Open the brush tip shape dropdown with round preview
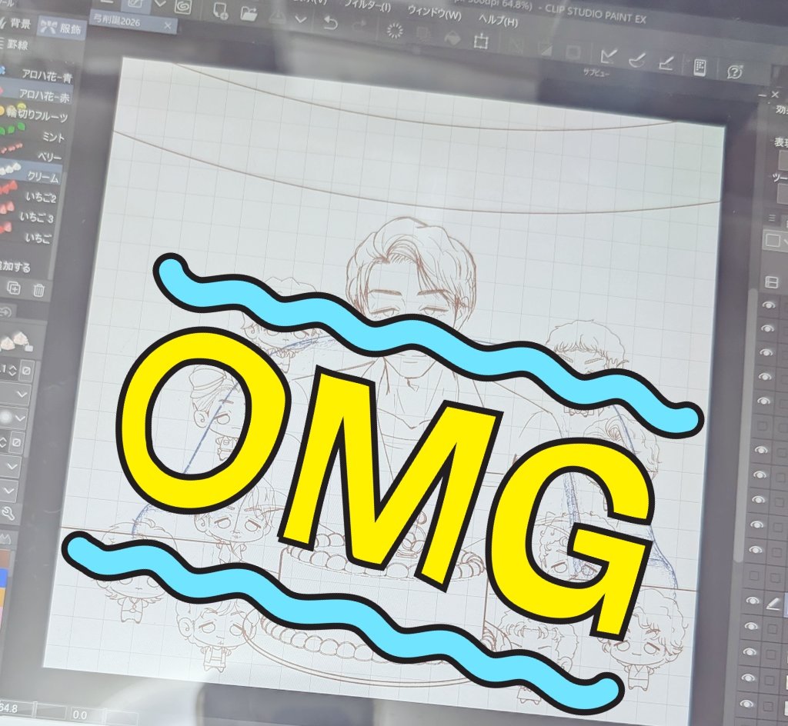 click(12, 418)
